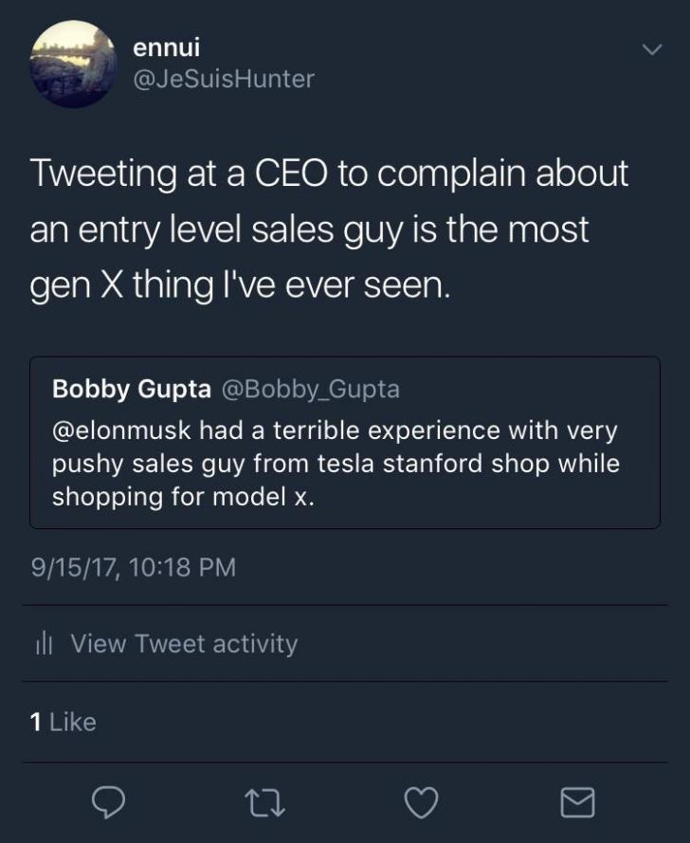This screenshot has width=690, height=843.
Task: Open ennui's profile picture
Action: tap(73, 64)
